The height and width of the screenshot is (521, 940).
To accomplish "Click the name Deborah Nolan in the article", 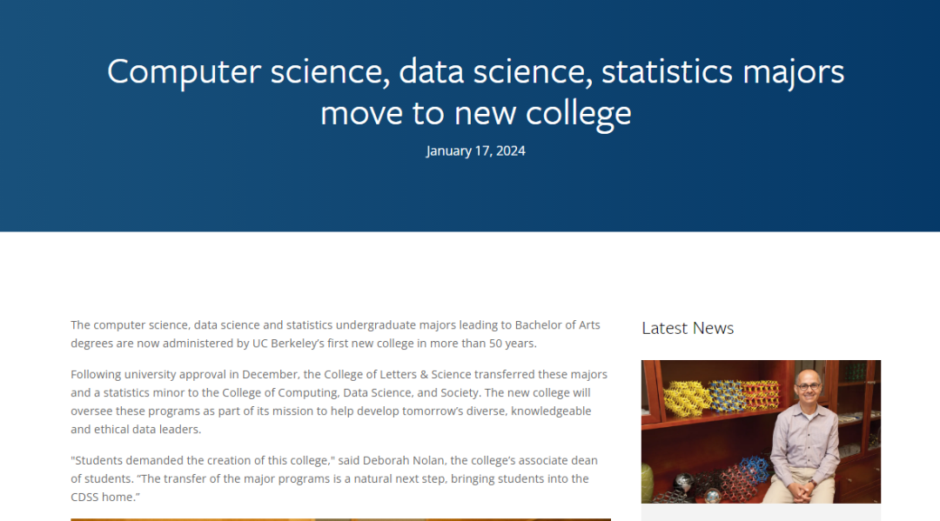I will 404,460.
